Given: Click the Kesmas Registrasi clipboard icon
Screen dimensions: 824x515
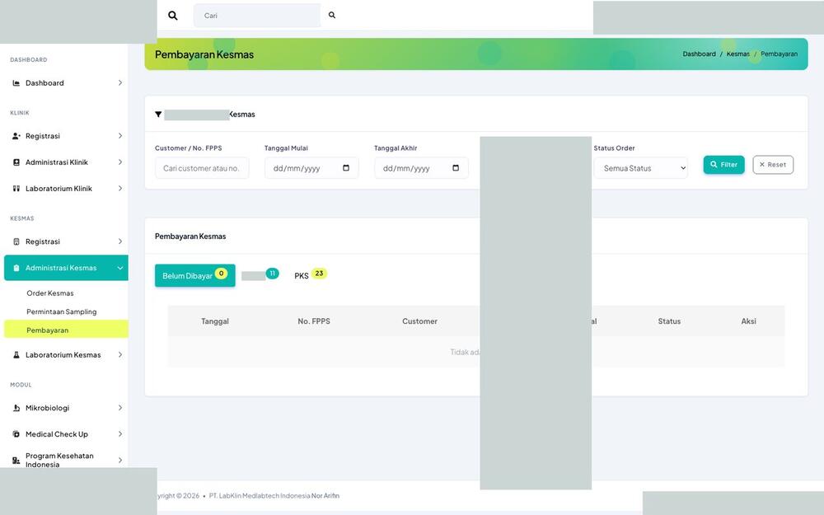Looking at the screenshot, I should (16, 241).
